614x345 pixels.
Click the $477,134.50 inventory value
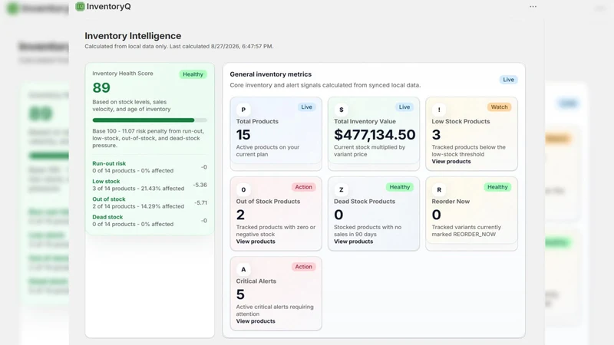click(x=375, y=135)
